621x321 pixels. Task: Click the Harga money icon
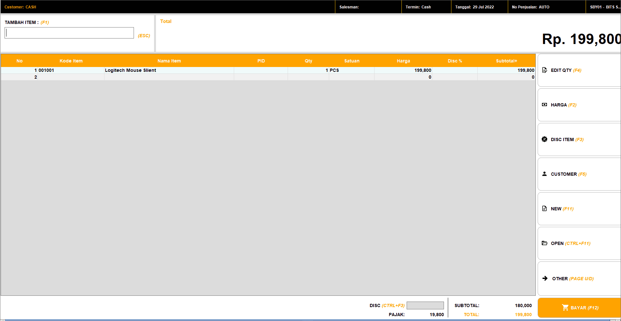coord(544,105)
